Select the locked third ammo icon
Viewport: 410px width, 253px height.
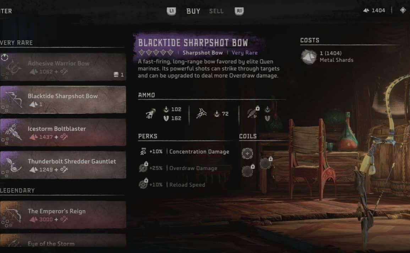click(253, 112)
